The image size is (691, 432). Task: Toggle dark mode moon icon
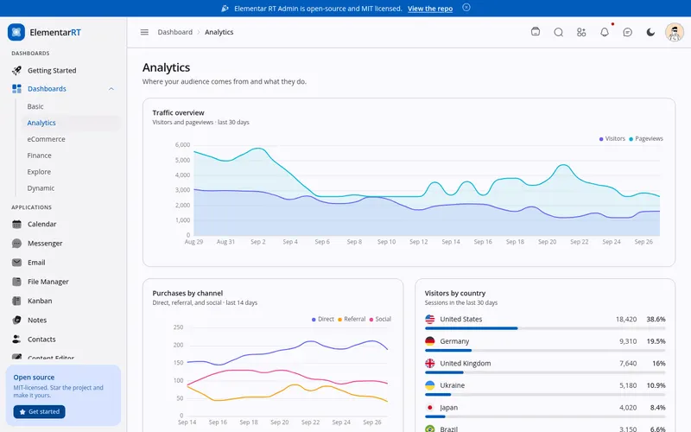(650, 32)
